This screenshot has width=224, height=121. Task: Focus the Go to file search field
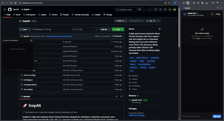coord(85,30)
